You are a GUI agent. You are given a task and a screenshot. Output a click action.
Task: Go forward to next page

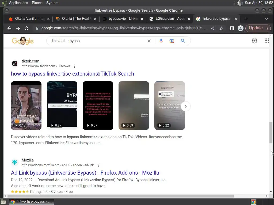tap(18, 28)
